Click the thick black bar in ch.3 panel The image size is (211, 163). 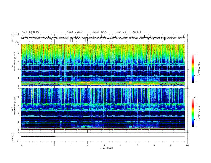click(38, 136)
